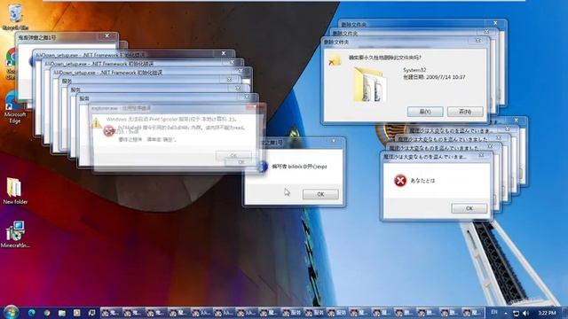Click the blue info icon in bilibili dialog

pyautogui.click(x=263, y=167)
